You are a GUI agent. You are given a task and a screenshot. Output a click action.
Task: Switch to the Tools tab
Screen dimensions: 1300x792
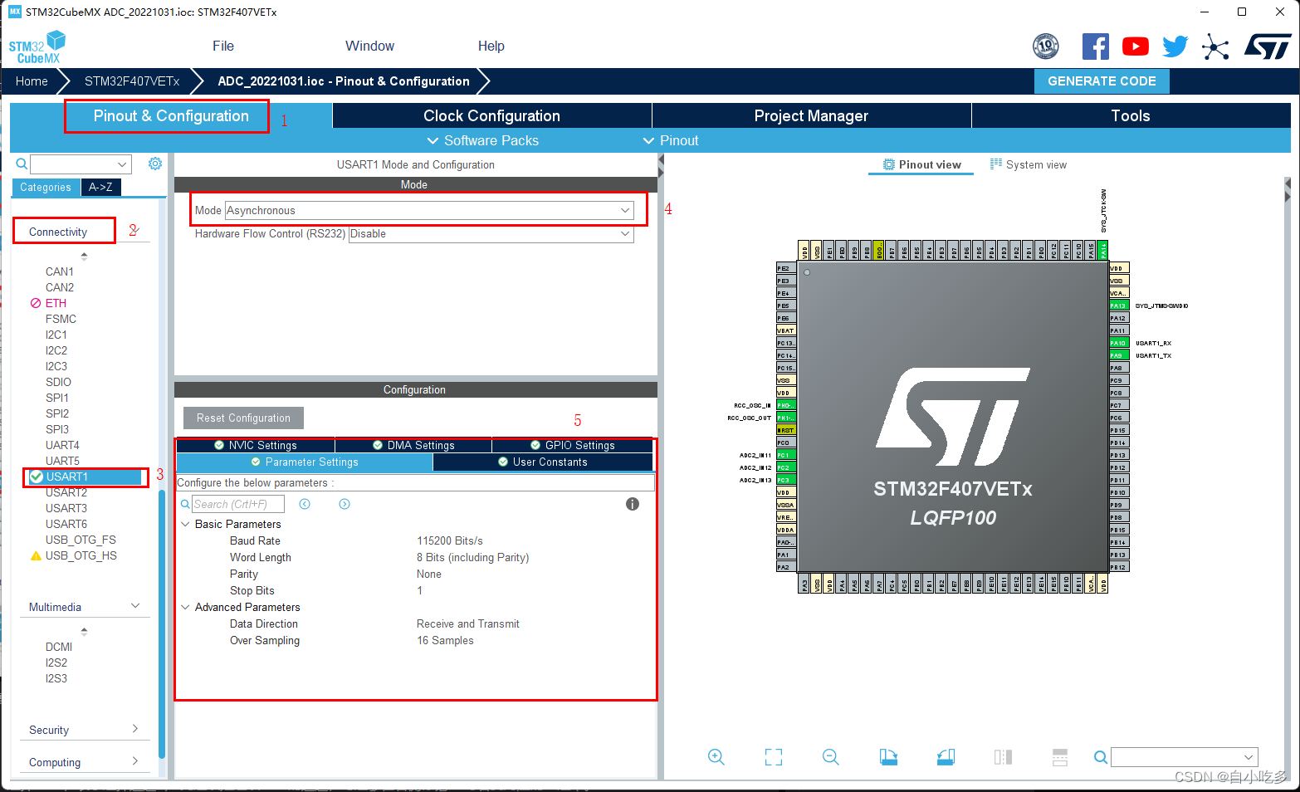tap(1131, 115)
